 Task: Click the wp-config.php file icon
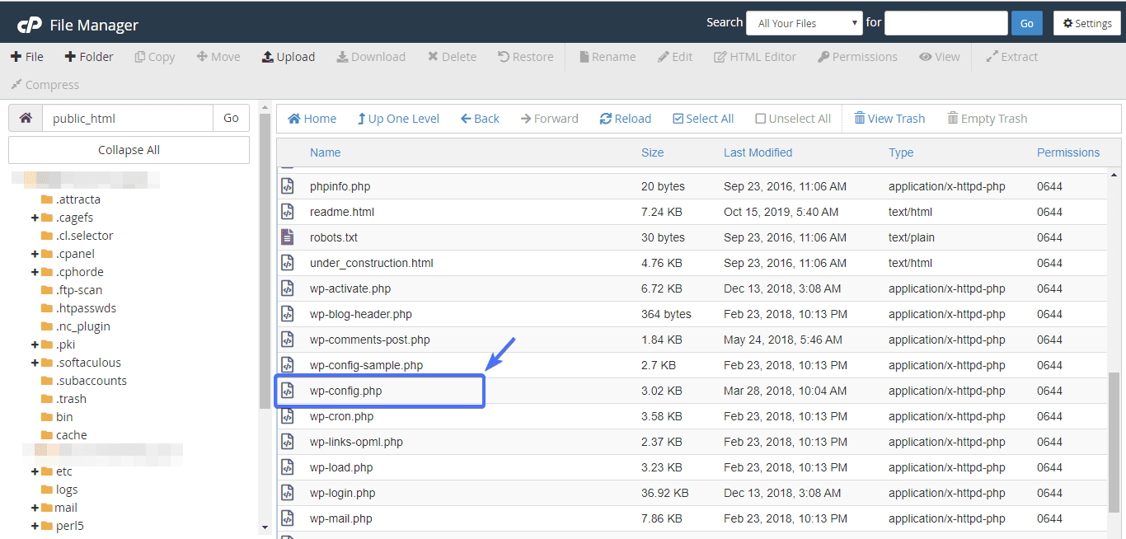coord(287,391)
